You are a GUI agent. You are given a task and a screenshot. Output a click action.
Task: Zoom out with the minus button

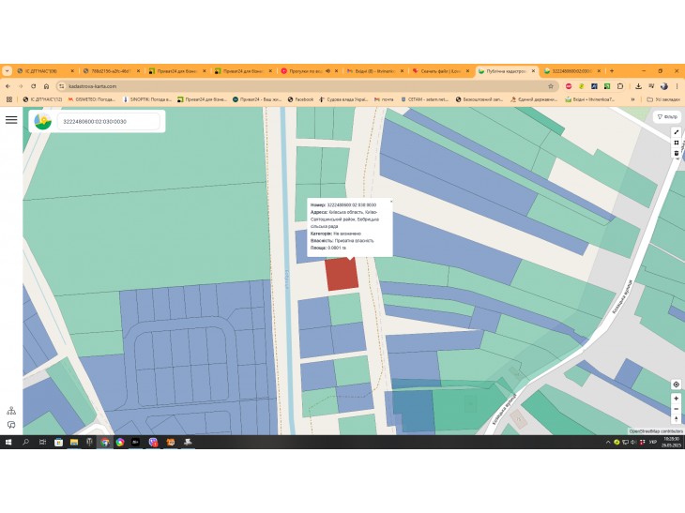pos(677,409)
